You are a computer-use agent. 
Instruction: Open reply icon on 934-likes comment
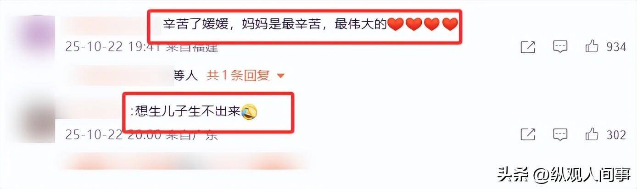pyautogui.click(x=560, y=46)
